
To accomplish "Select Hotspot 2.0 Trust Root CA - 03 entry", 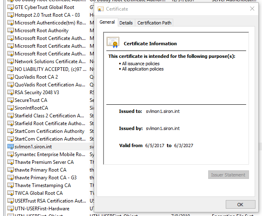I will (x=47, y=15).
